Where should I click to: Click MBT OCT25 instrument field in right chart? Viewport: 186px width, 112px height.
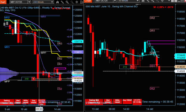pos(104,1)
